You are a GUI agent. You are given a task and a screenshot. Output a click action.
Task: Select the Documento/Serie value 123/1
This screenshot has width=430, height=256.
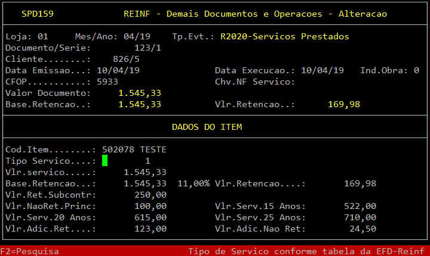click(148, 48)
